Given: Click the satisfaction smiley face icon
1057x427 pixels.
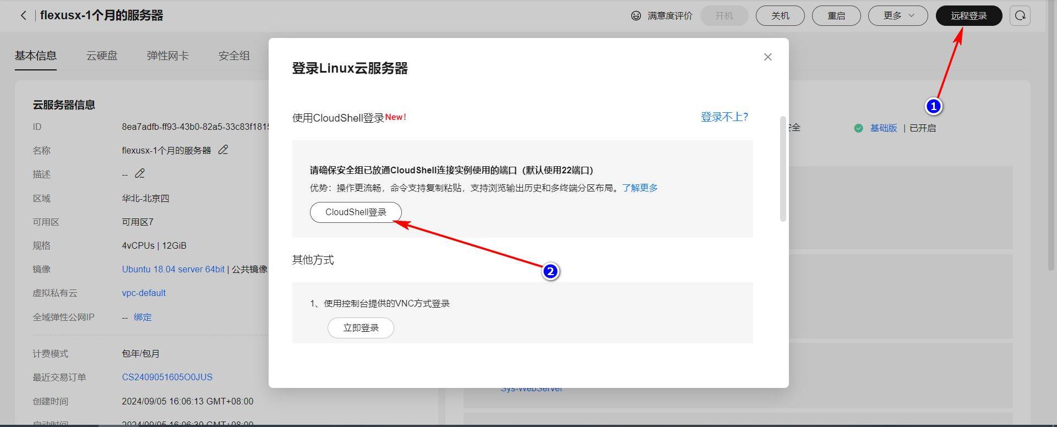Looking at the screenshot, I should tap(636, 16).
